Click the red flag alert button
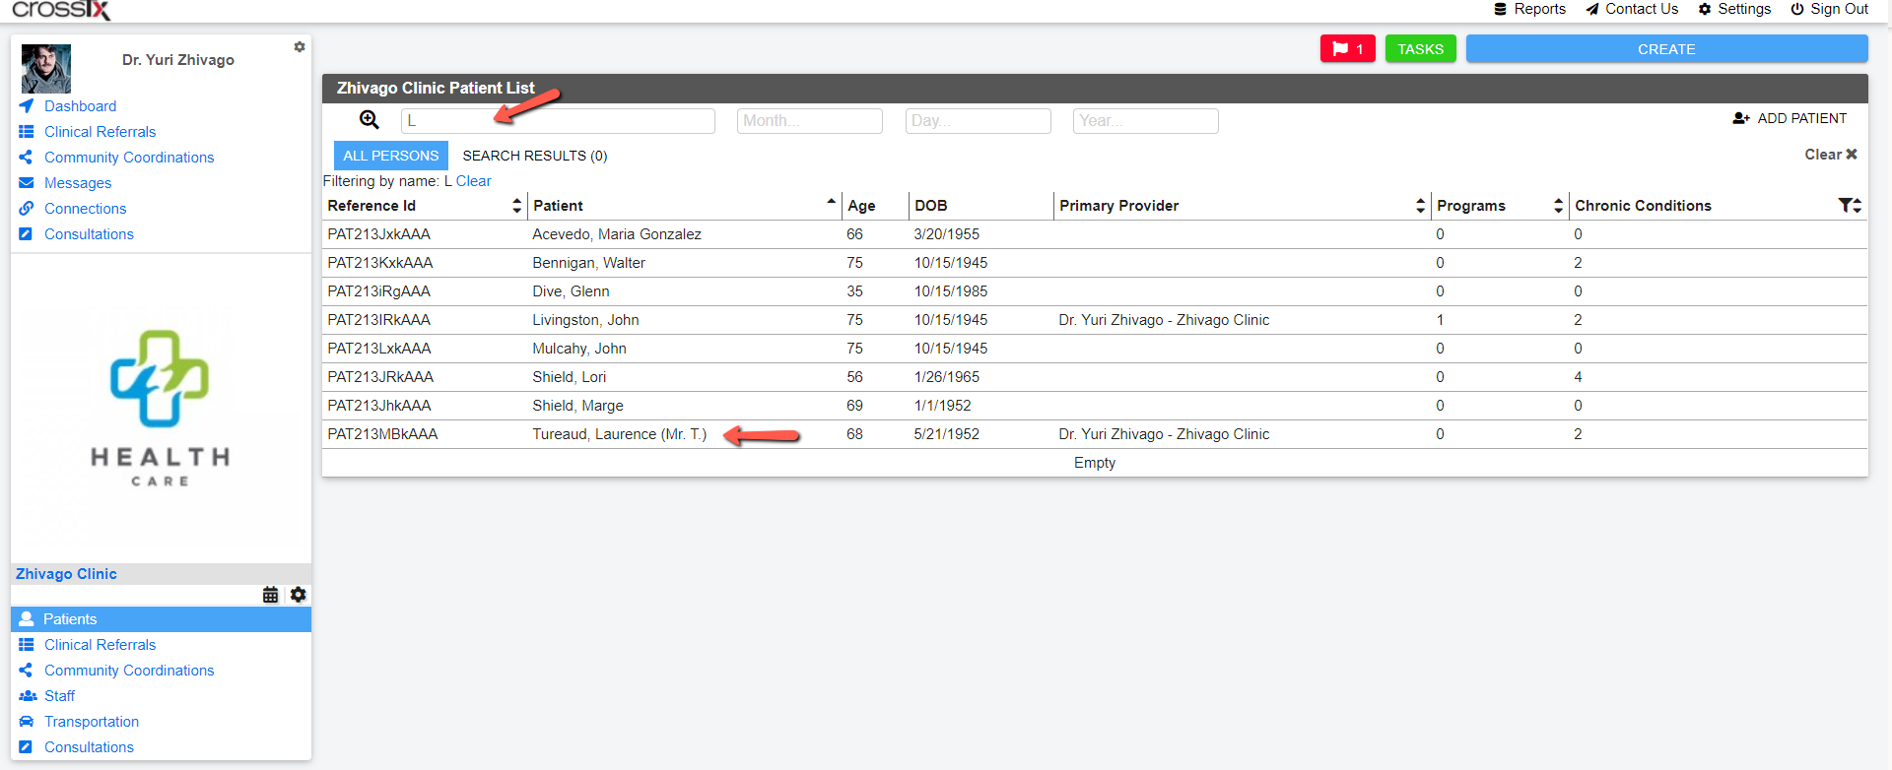 pos(1347,48)
